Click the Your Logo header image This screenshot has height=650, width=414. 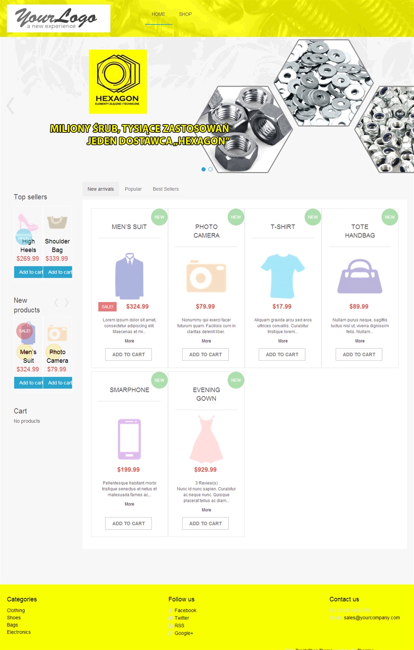59,19
